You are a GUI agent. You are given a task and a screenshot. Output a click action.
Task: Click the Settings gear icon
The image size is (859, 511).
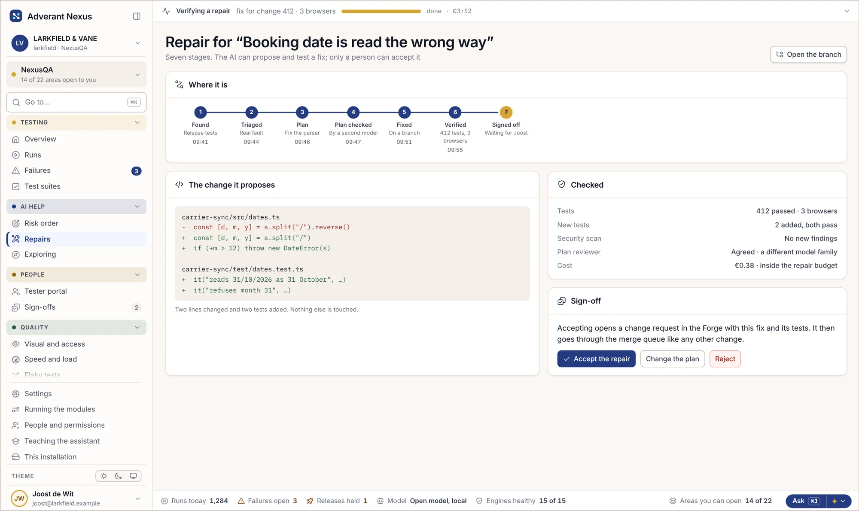pos(16,394)
